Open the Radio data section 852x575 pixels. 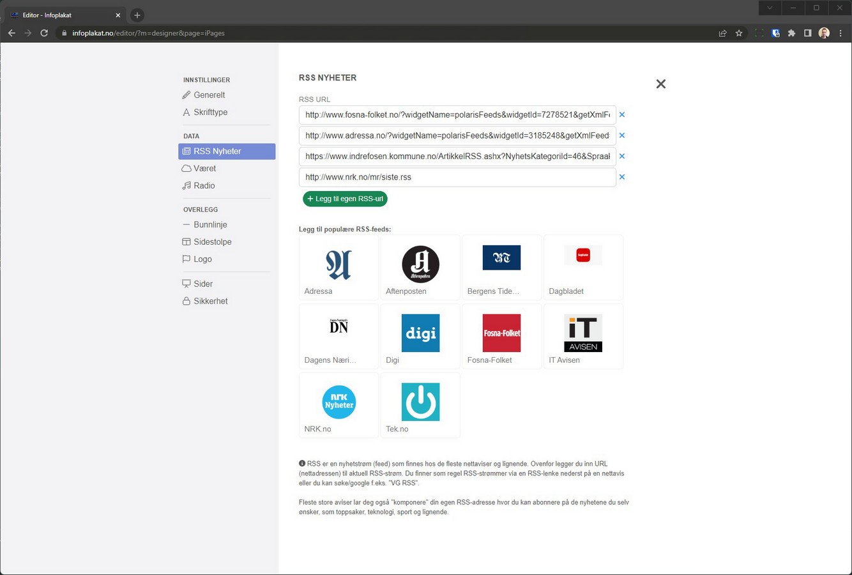tap(204, 186)
